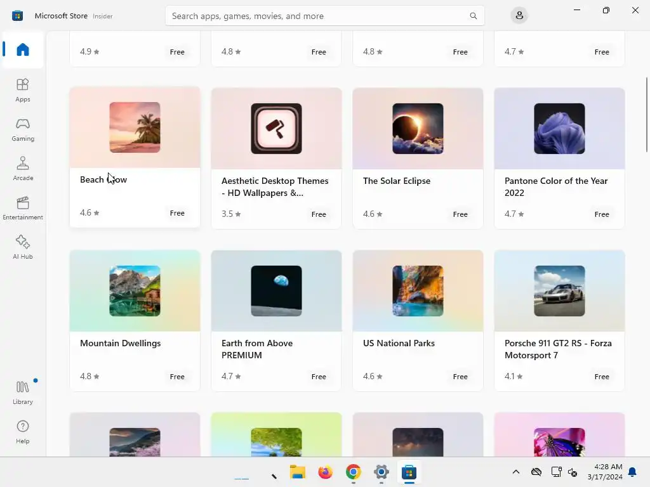Click the Free label on US National Parks card
This screenshot has width=650, height=487.
(460, 377)
